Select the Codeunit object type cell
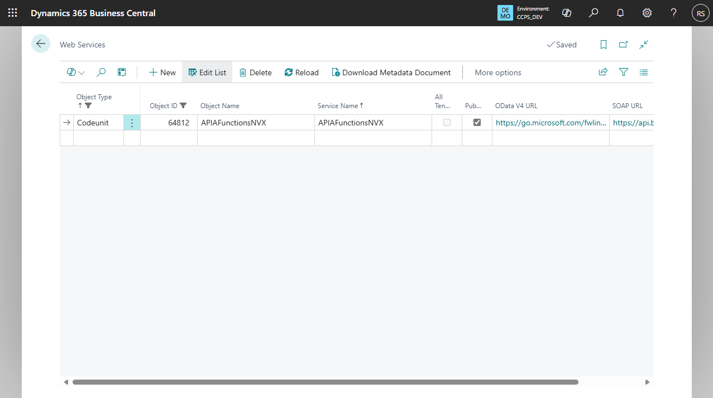 (x=99, y=123)
